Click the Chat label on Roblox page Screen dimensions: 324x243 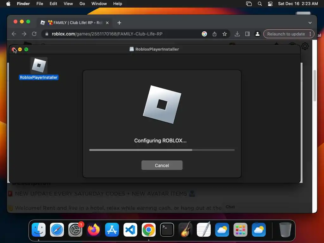tap(230, 207)
